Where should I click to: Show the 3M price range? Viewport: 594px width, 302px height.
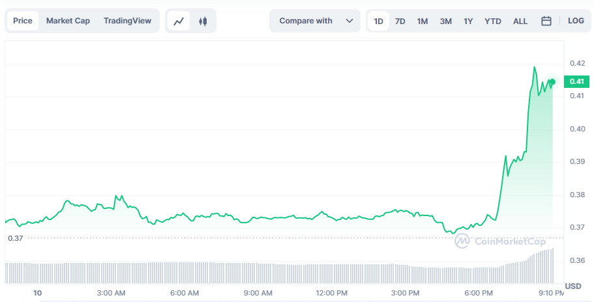pyautogui.click(x=445, y=21)
